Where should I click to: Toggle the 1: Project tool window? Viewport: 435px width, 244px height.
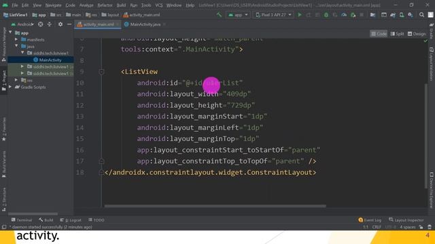pos(4,80)
